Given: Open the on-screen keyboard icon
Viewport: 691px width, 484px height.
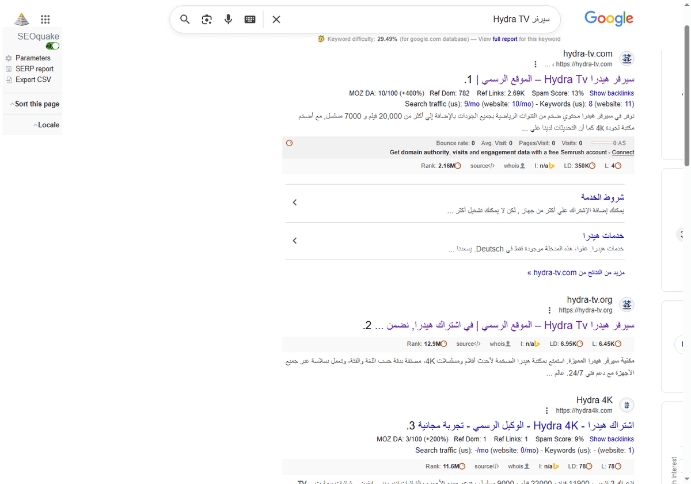Looking at the screenshot, I should pos(249,19).
